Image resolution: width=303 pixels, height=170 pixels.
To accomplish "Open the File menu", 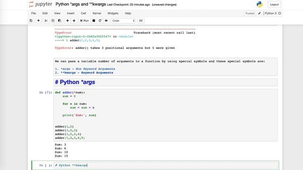I will click(34, 13).
